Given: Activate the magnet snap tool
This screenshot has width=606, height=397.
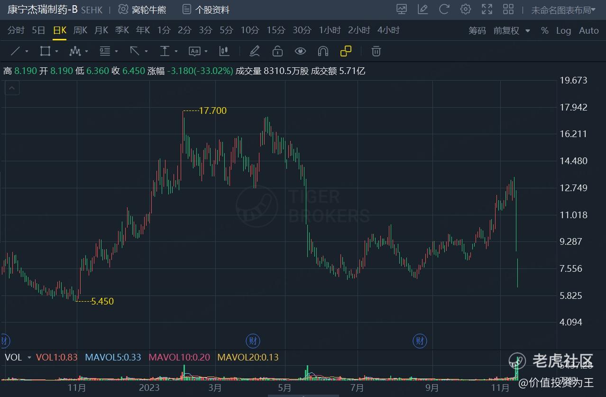Looking at the screenshot, I should pos(323,51).
